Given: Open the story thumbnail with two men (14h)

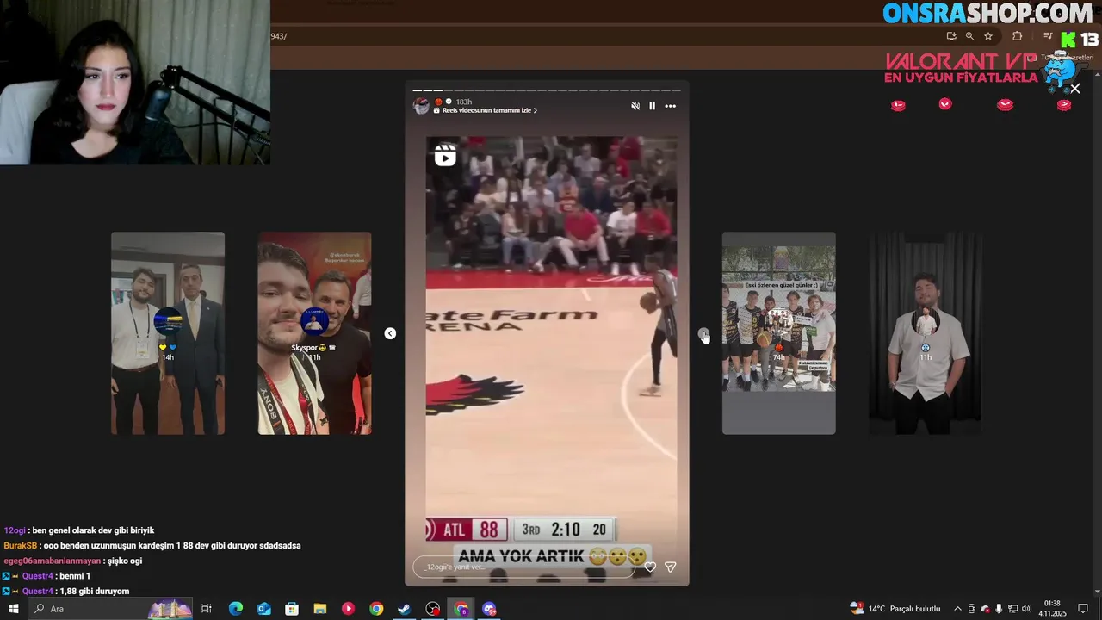Looking at the screenshot, I should pos(168,333).
